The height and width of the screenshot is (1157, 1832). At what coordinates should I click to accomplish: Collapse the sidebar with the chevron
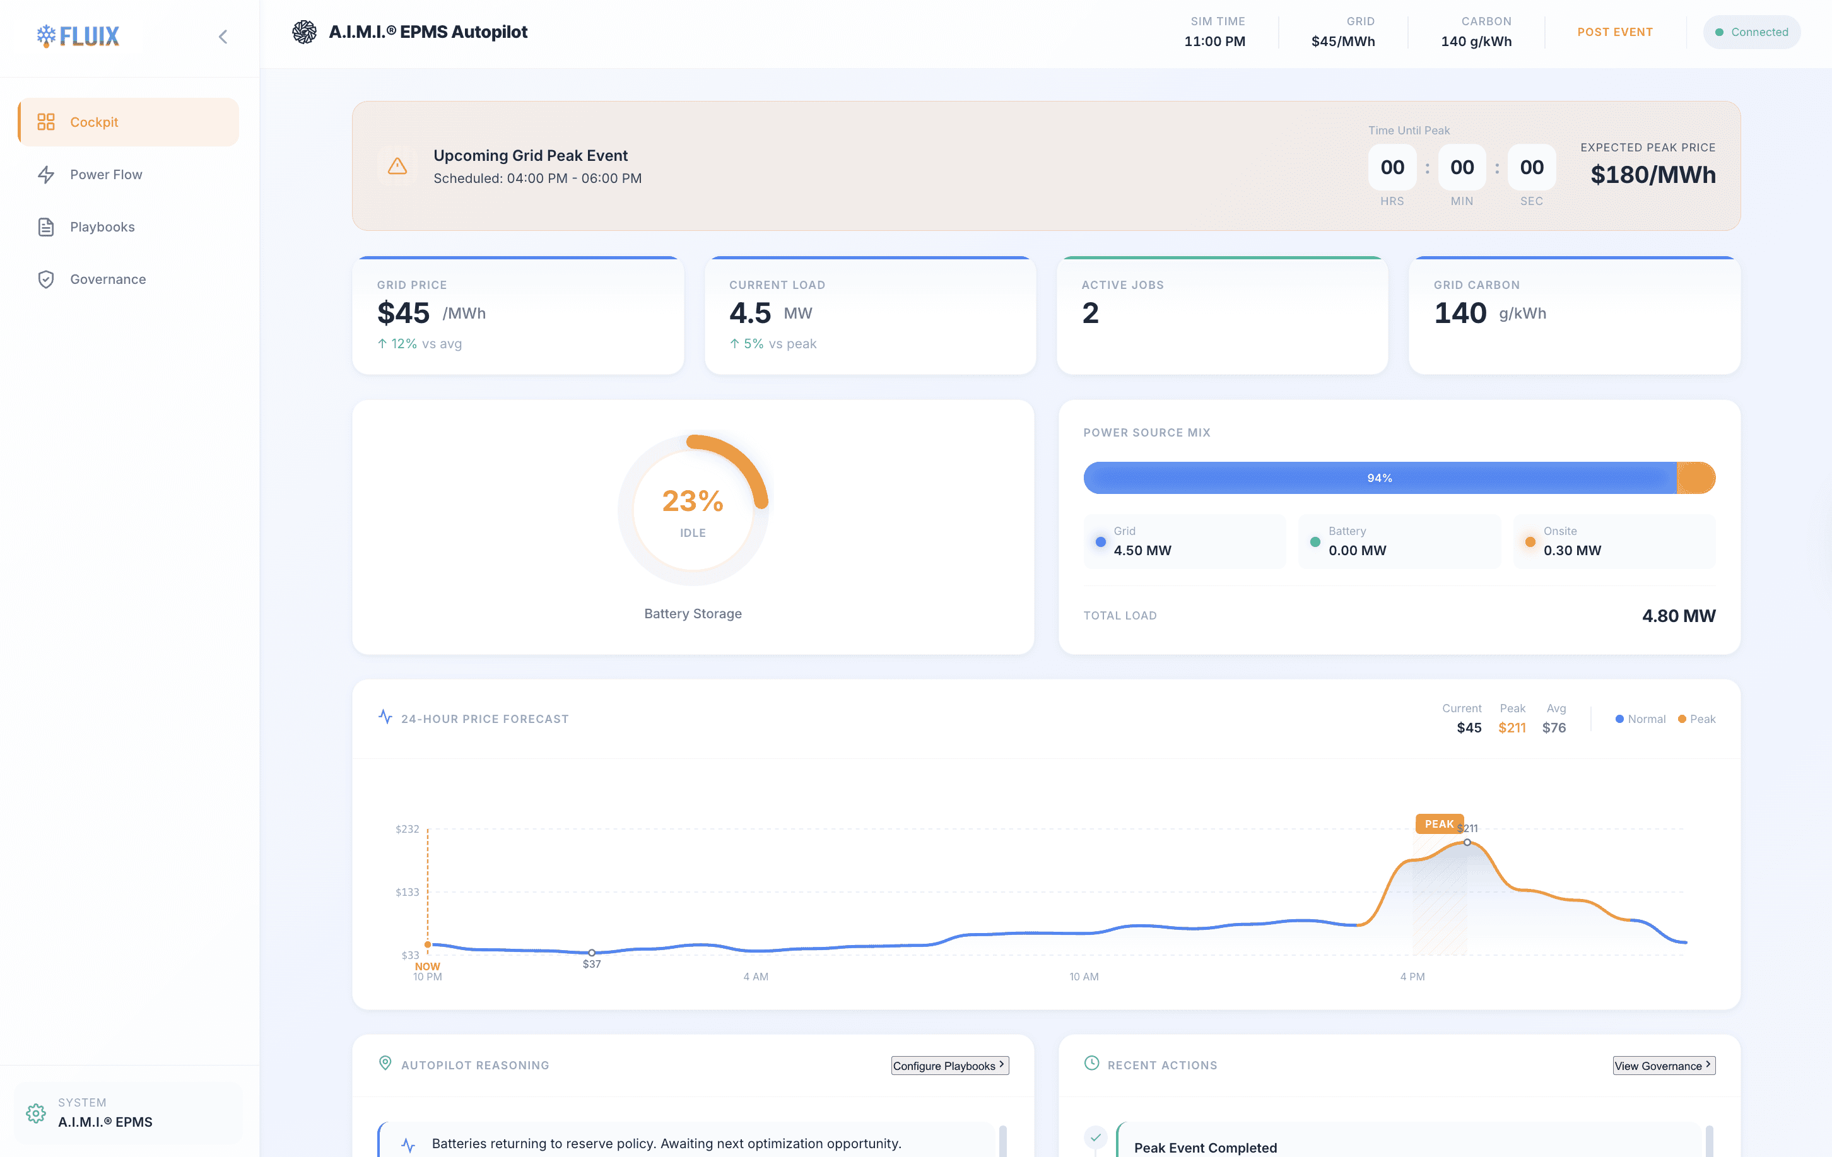[223, 37]
